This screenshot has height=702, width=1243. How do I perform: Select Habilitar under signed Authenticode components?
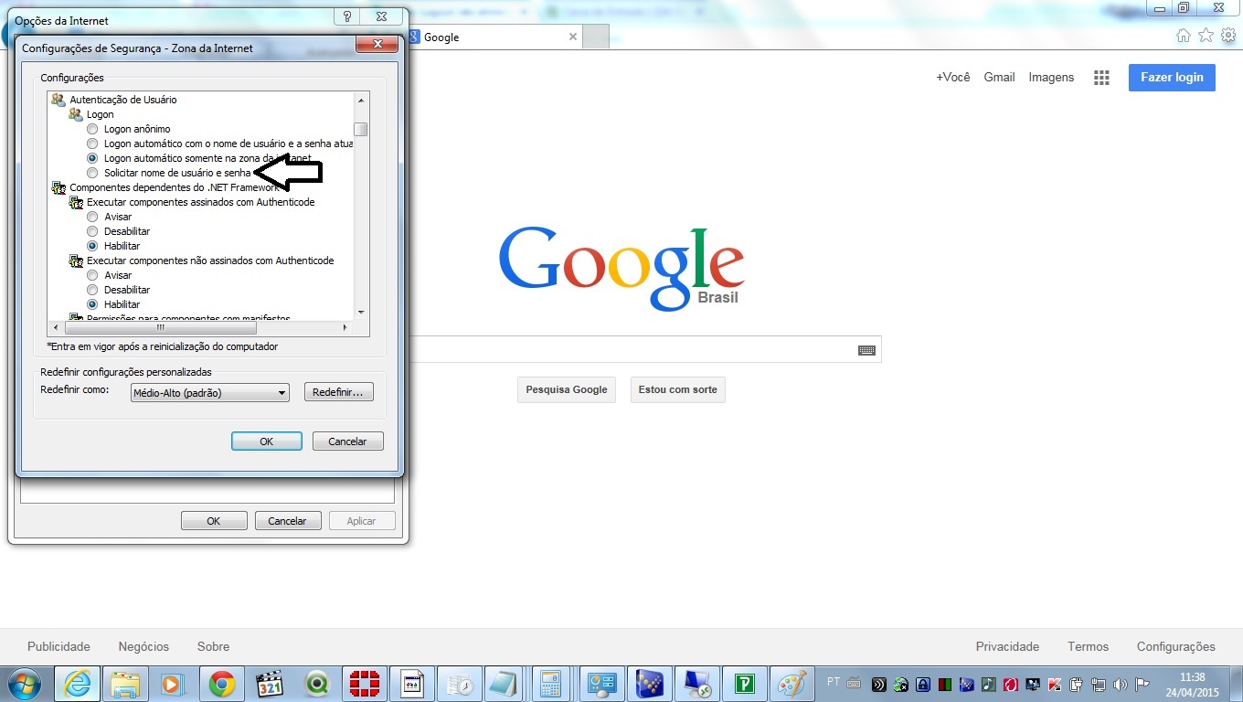coord(92,246)
